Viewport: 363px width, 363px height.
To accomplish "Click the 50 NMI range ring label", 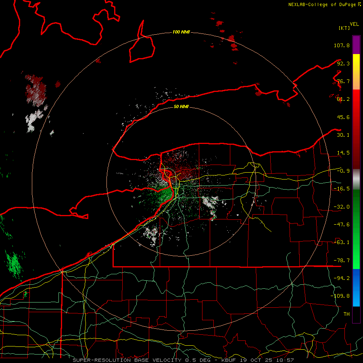I will [x=181, y=106].
